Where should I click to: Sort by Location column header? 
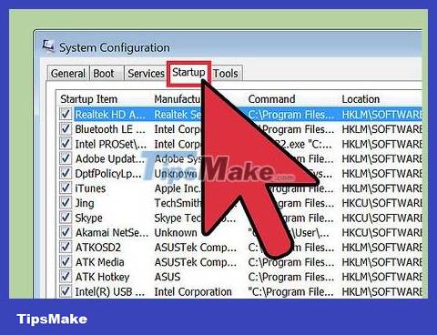pos(361,99)
